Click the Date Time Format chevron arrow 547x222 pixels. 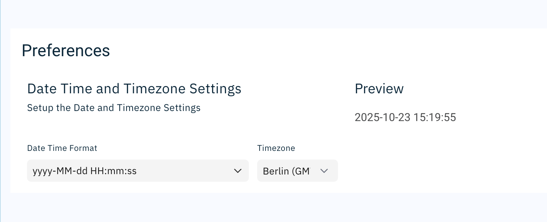pos(238,171)
